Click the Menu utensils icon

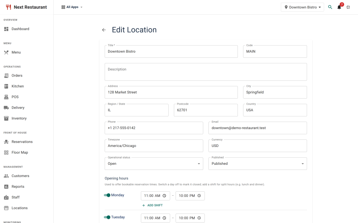point(6,52)
